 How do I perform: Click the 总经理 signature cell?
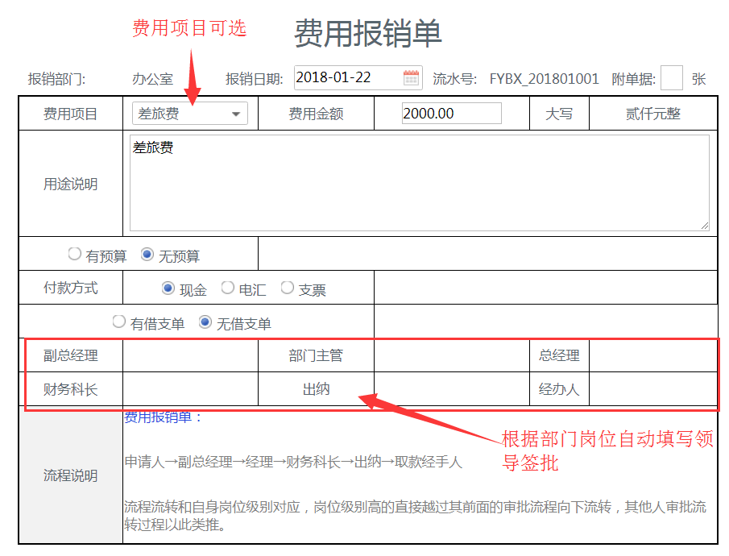pos(652,355)
